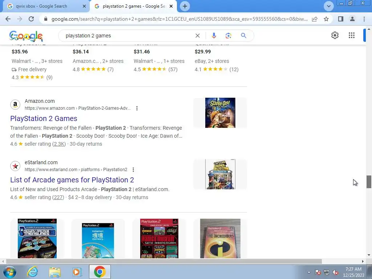Click the playstation 2 games search field
Viewport: 372px width, 279px height.
pos(128,36)
